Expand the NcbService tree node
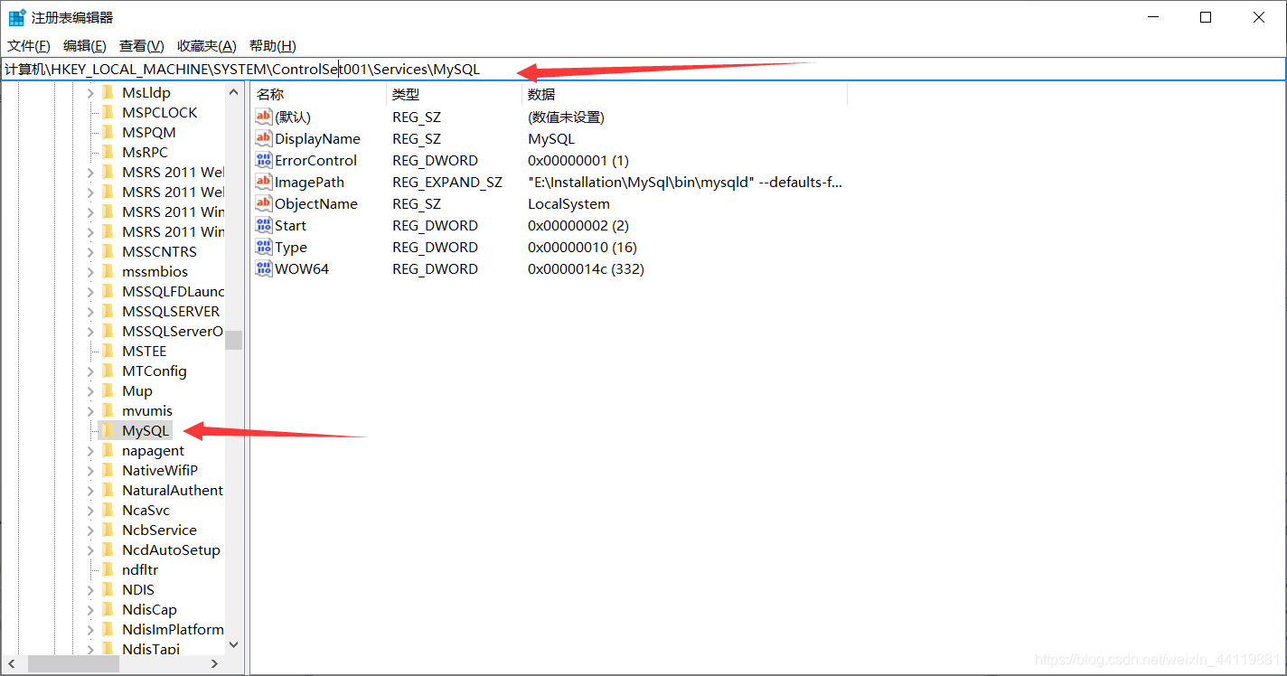Viewport: 1287px width, 676px height. 90,530
